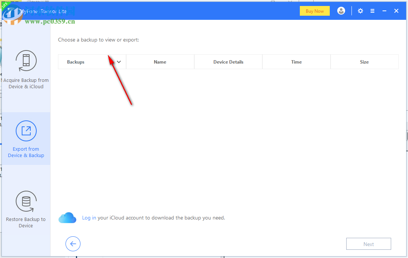Open Restore Backup to Device

pyautogui.click(x=26, y=209)
